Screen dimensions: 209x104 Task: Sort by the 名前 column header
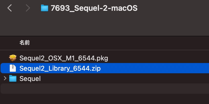click(25, 43)
